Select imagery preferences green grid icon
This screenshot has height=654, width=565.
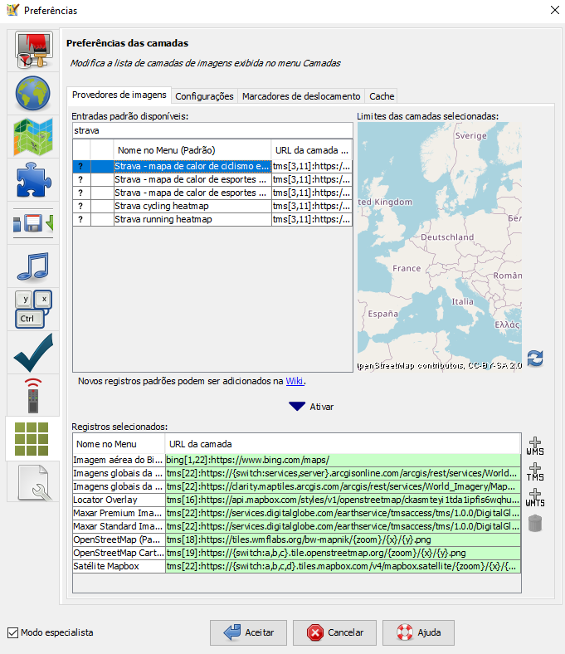pyautogui.click(x=32, y=439)
